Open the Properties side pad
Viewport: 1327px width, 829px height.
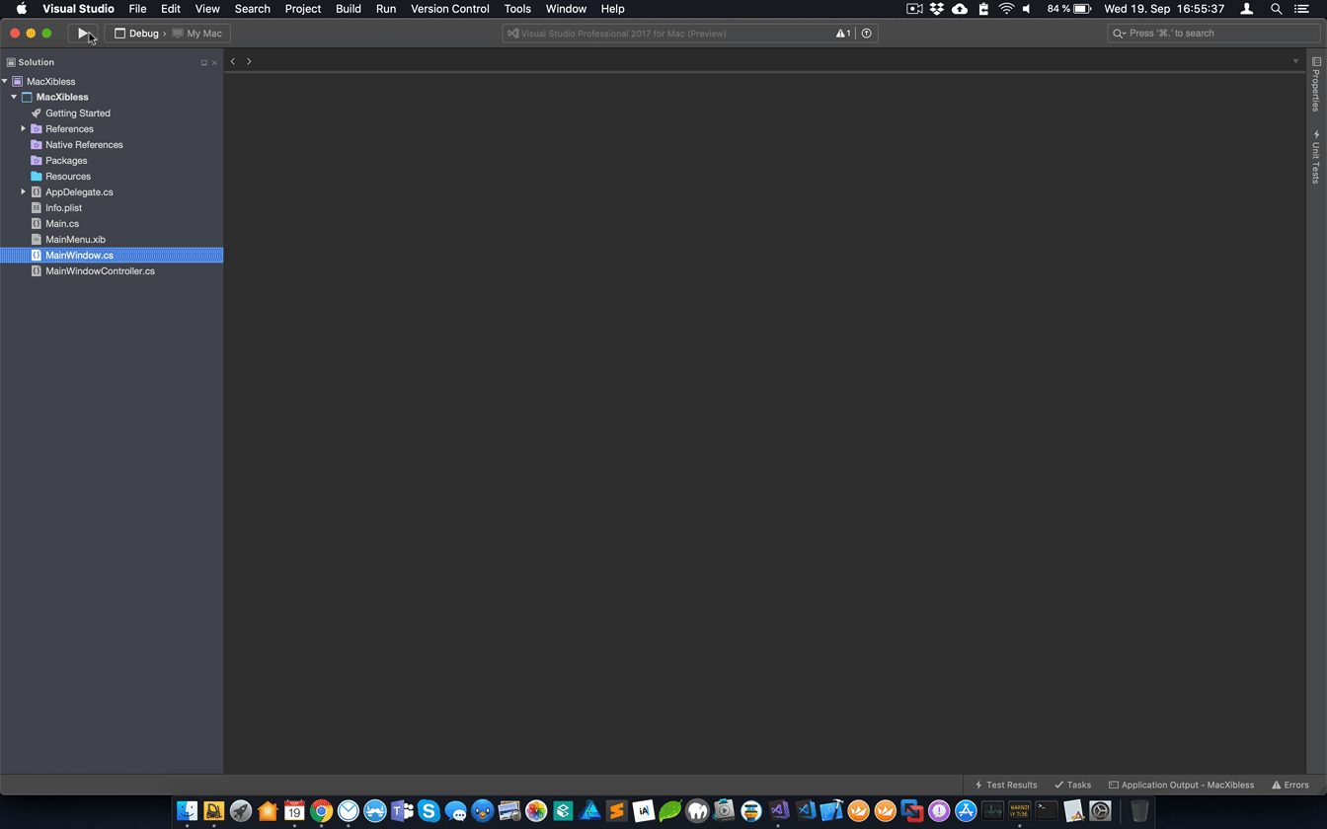(1316, 84)
